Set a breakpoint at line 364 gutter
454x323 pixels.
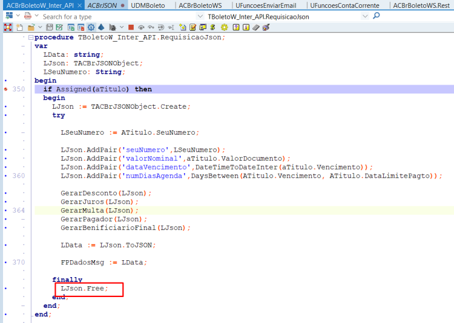click(6, 211)
